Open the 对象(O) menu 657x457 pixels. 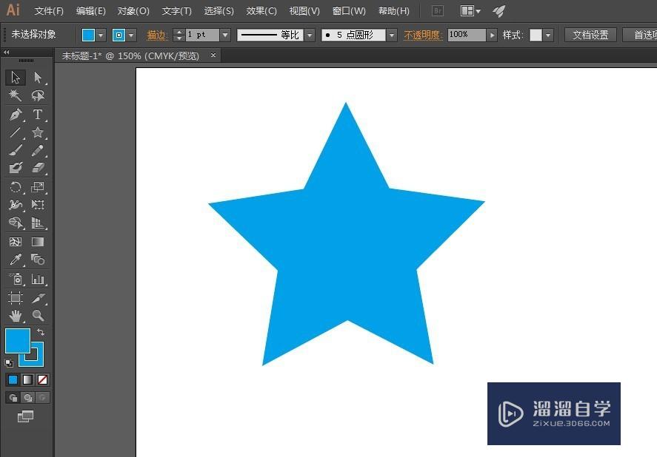133,11
